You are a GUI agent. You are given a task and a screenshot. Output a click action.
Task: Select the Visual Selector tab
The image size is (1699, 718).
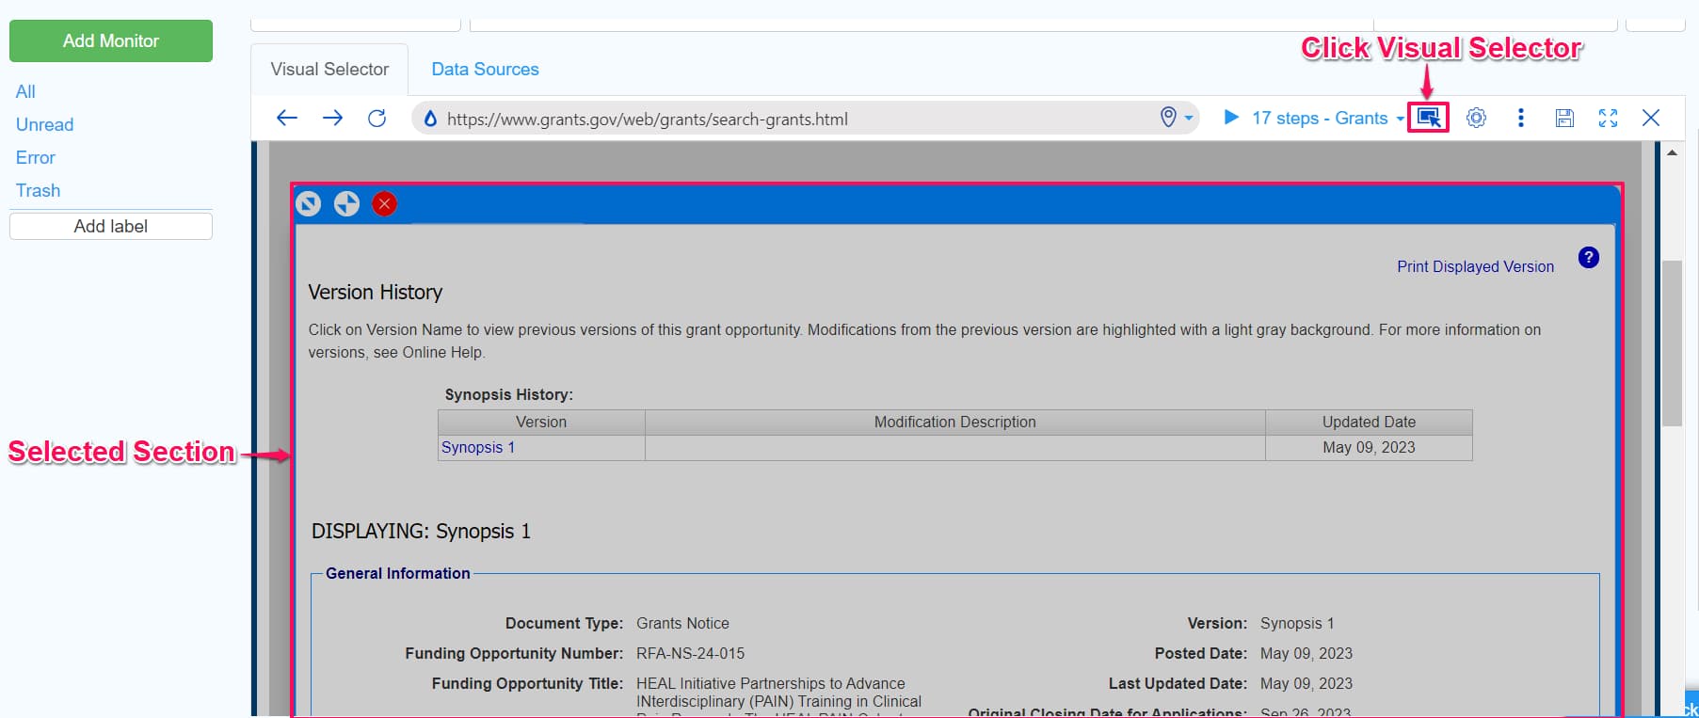pyautogui.click(x=329, y=70)
